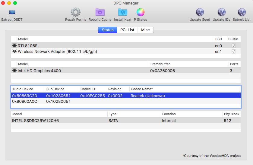This screenshot has width=253, height=165.
Task: Click the eye icon beside RTL8106E
Action: [x=14, y=46]
